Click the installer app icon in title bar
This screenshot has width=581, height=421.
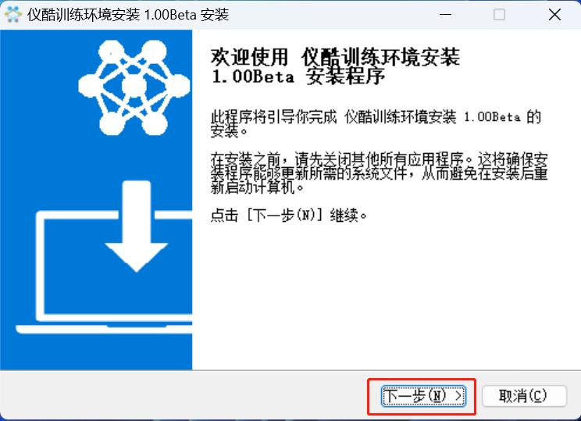click(13, 15)
